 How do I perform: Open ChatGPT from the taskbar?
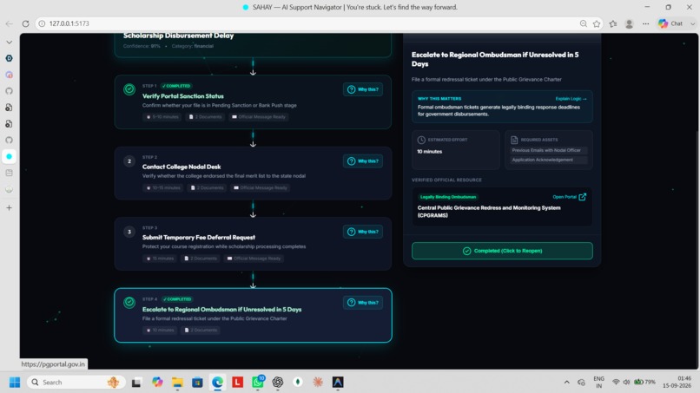(x=278, y=383)
